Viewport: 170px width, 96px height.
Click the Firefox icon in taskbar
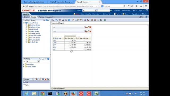click(73, 93)
